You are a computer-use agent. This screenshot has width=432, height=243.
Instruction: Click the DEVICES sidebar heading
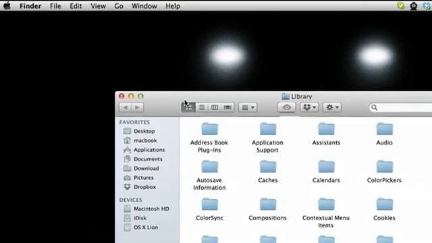coord(130,200)
